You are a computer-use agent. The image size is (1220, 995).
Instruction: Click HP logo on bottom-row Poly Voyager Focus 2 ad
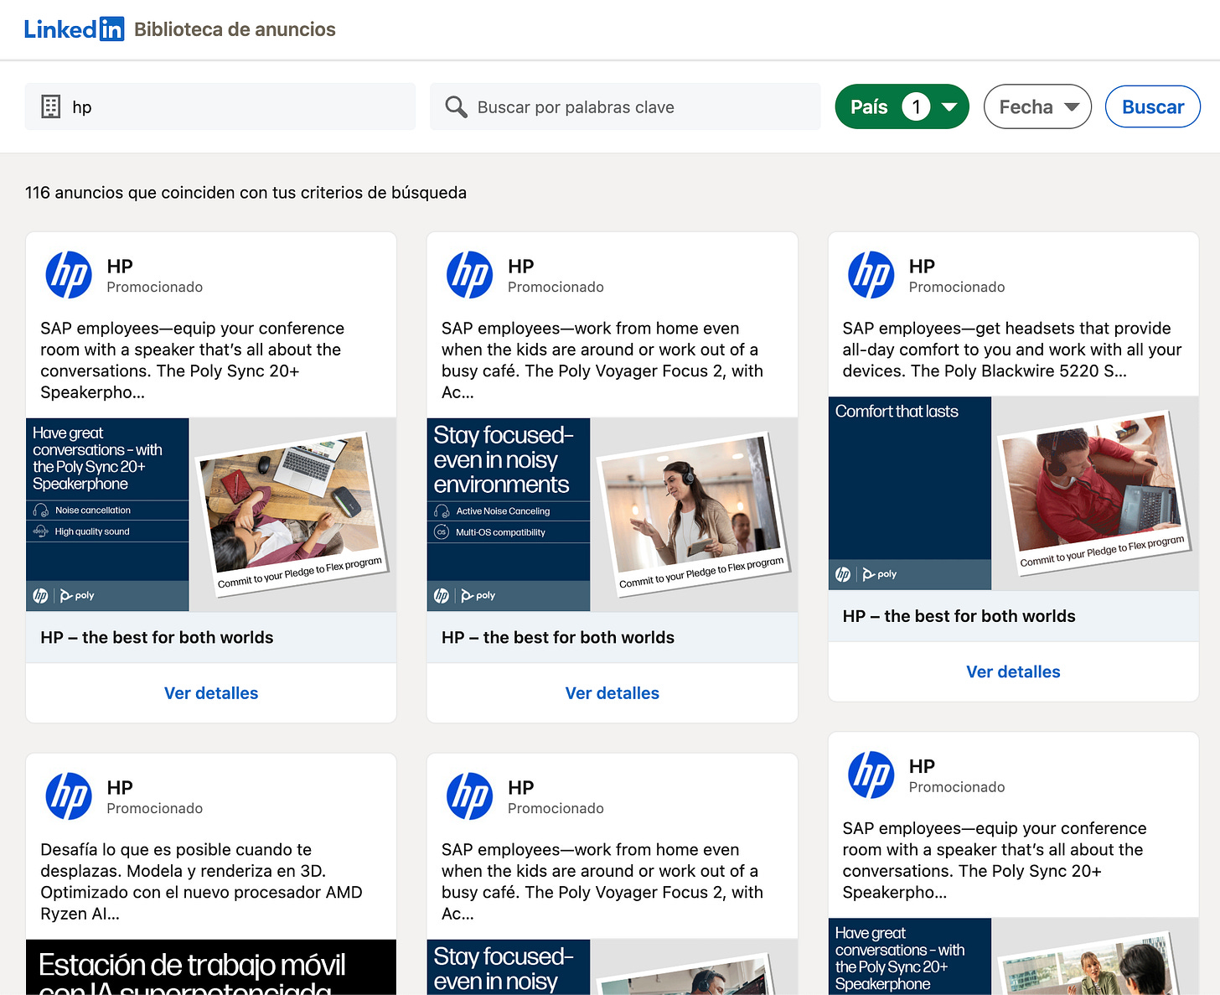click(470, 796)
